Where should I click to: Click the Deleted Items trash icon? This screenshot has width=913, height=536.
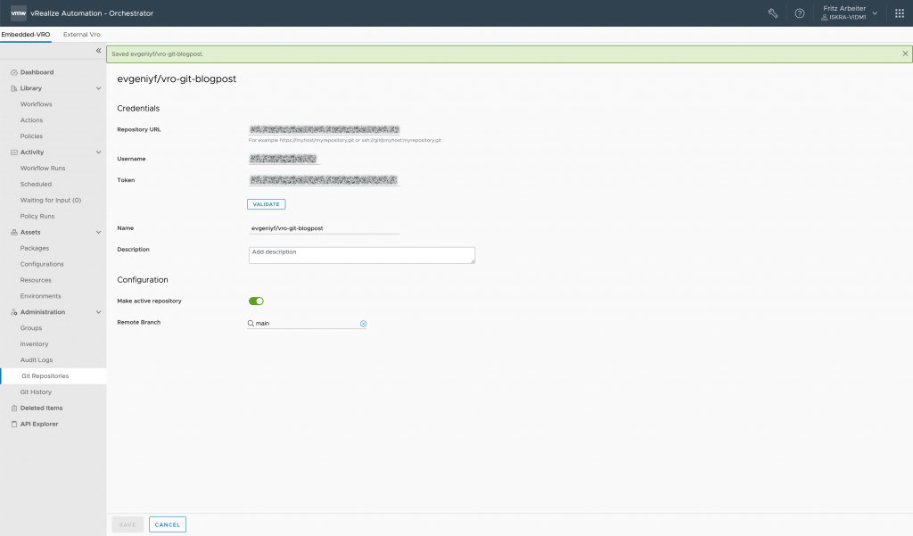pos(14,408)
